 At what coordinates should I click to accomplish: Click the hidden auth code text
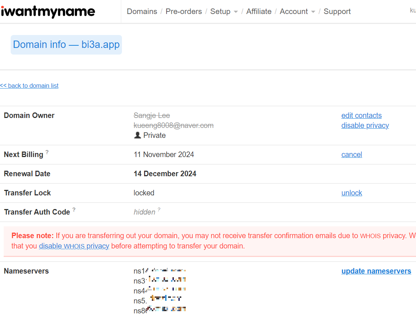[144, 212]
